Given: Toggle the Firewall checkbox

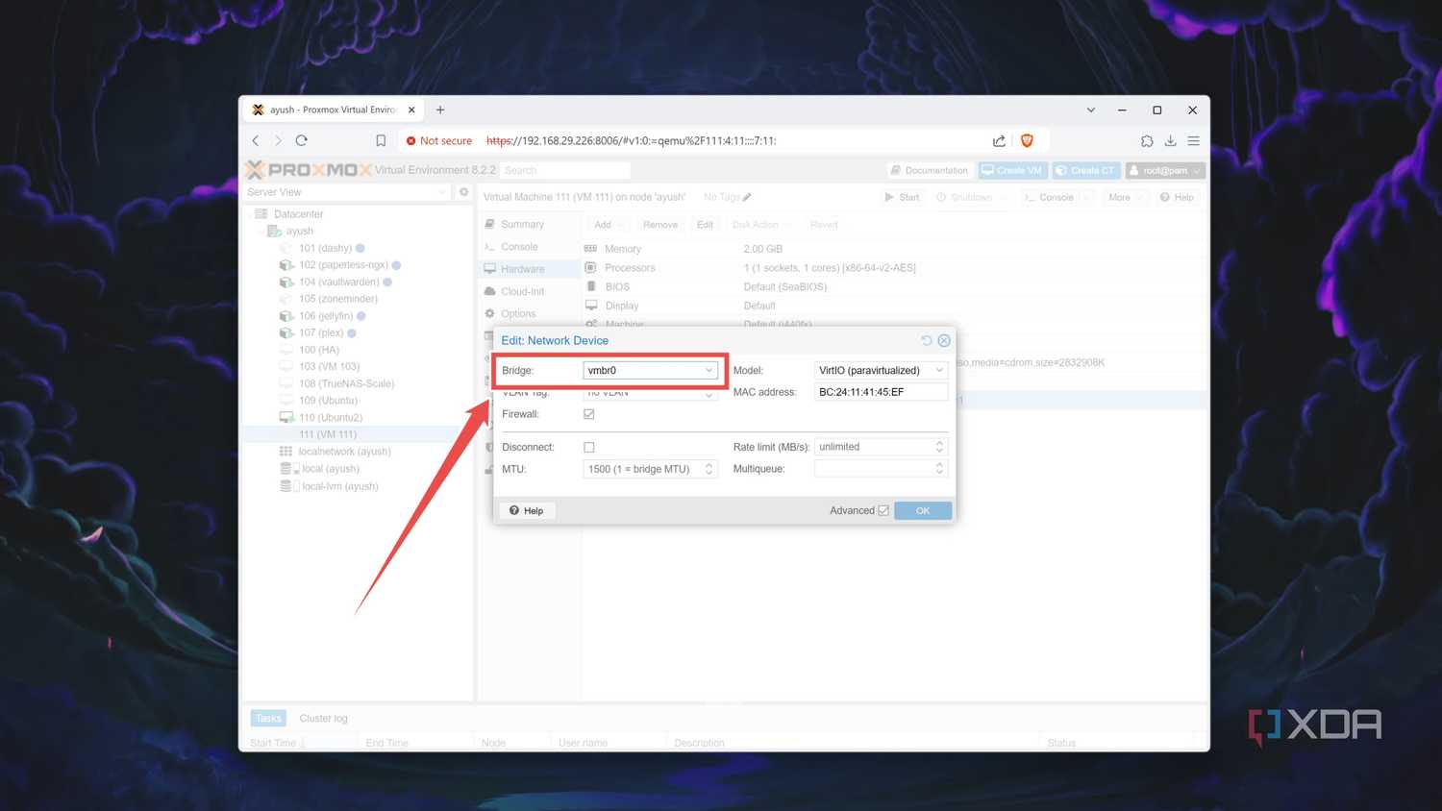Looking at the screenshot, I should point(589,414).
